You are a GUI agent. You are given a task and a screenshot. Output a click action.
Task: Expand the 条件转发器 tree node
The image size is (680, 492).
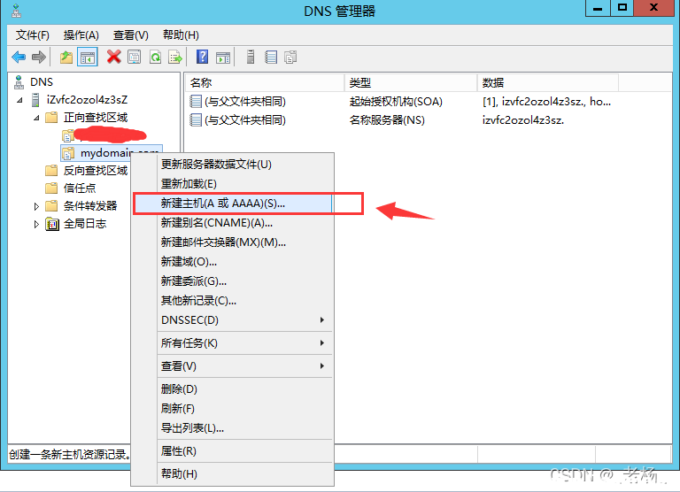click(36, 206)
